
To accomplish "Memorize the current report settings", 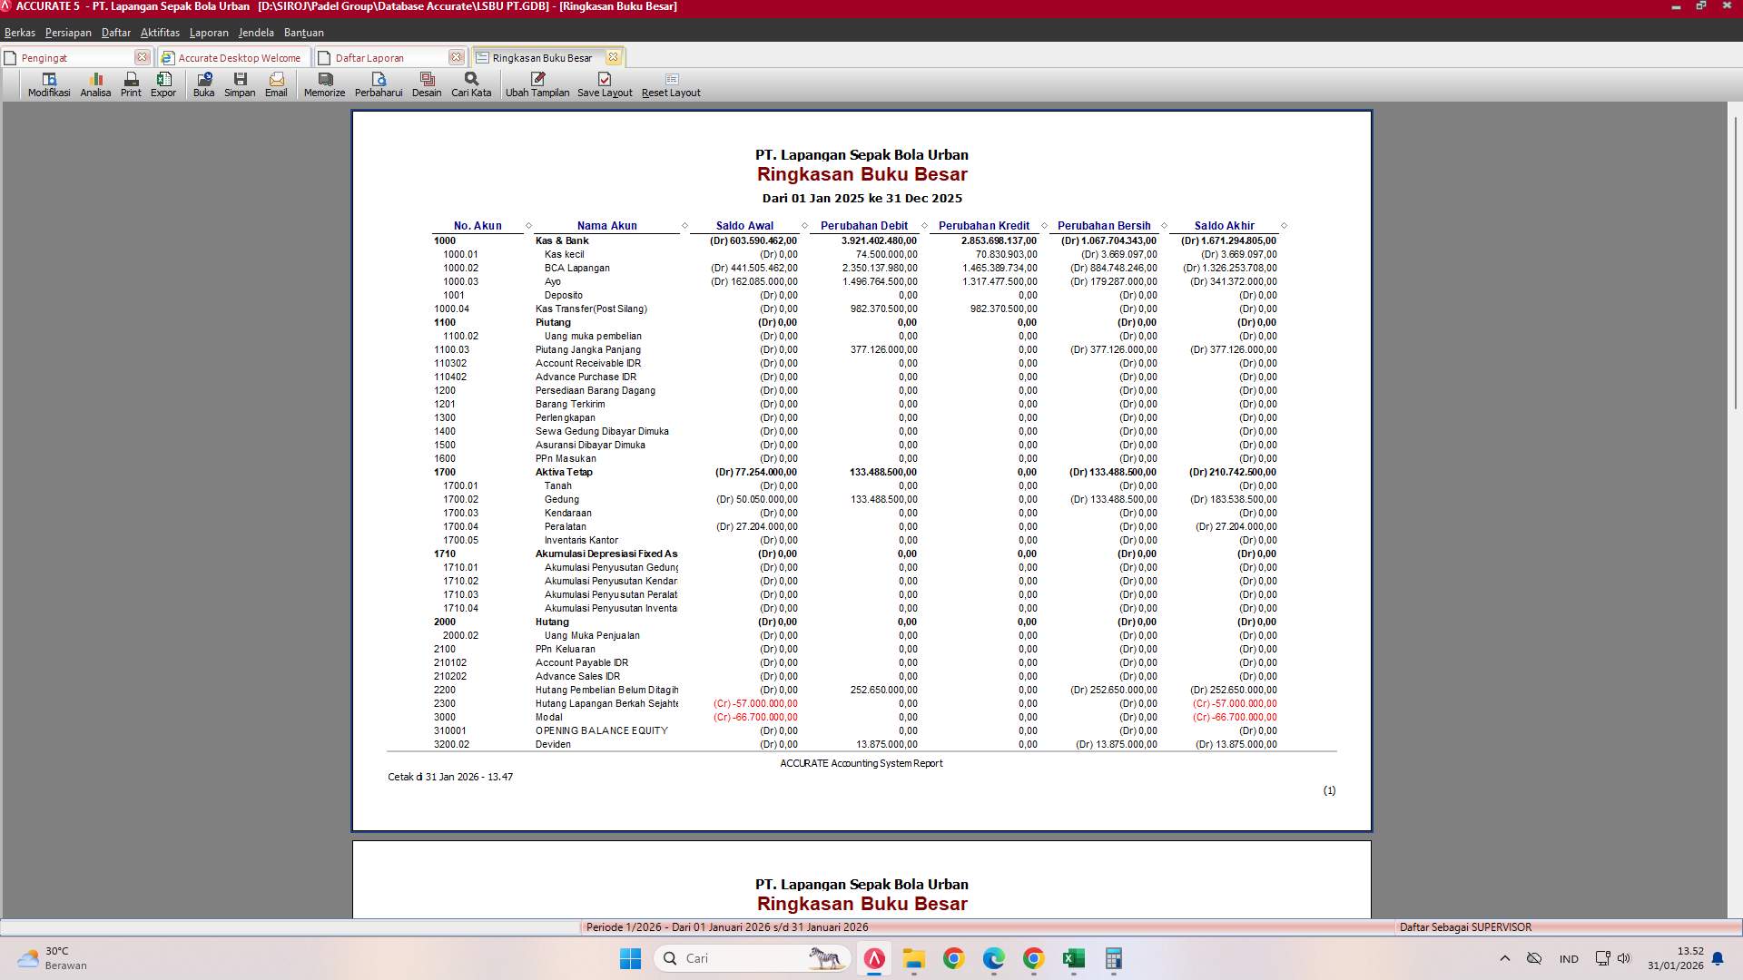I will [x=323, y=84].
